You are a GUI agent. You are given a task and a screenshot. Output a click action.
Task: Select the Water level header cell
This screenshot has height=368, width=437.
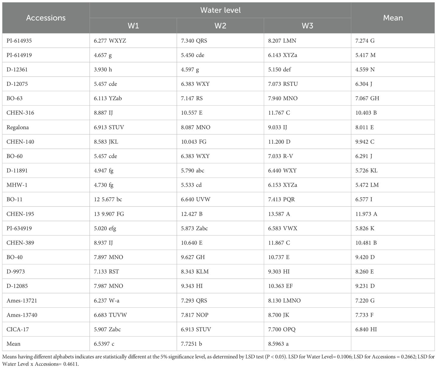[220, 10]
